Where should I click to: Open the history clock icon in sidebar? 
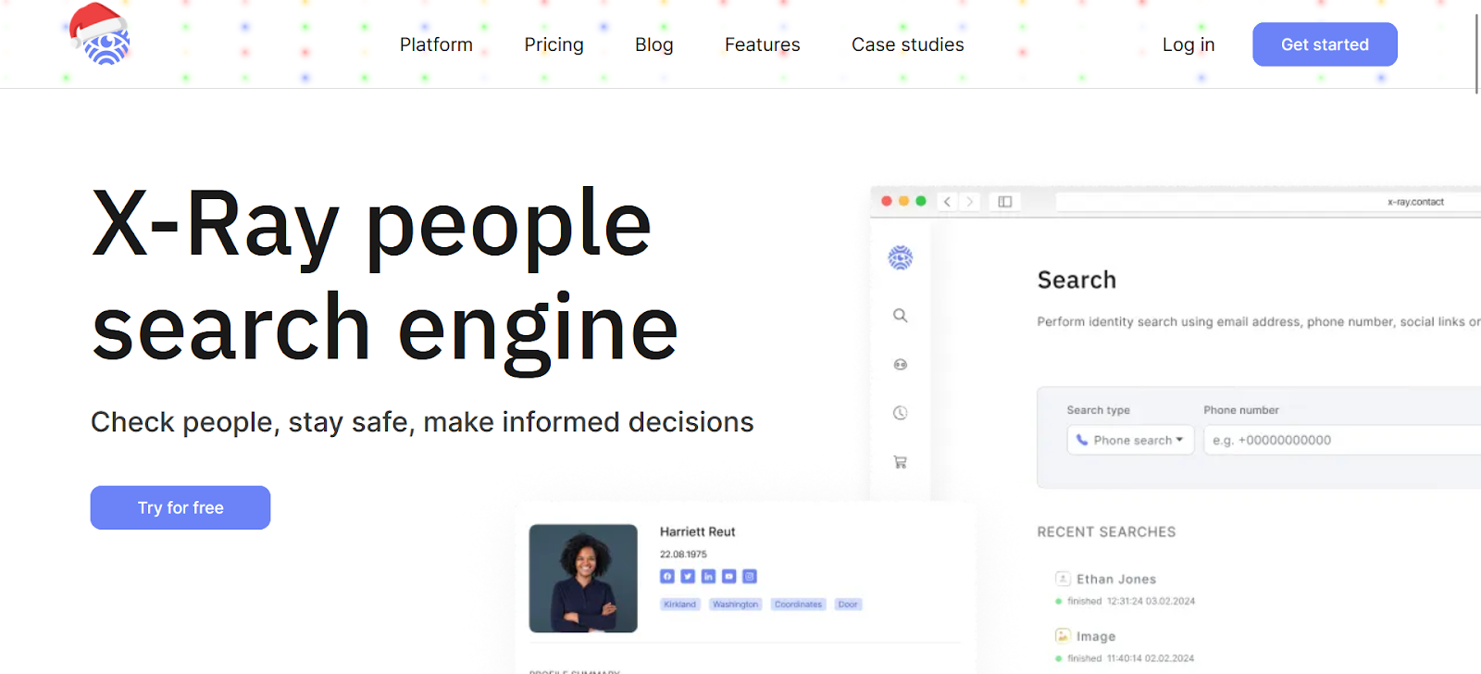click(x=900, y=413)
